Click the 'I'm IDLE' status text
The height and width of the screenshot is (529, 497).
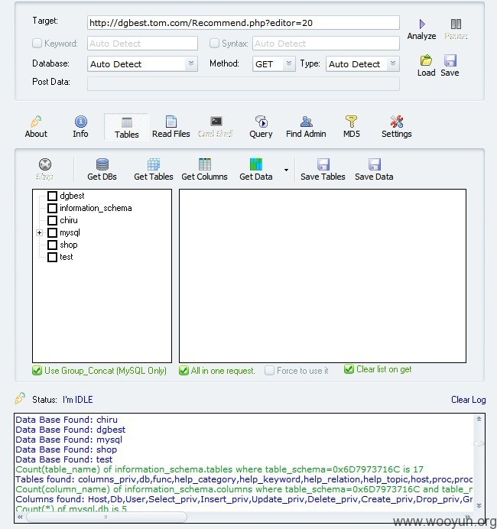77,400
